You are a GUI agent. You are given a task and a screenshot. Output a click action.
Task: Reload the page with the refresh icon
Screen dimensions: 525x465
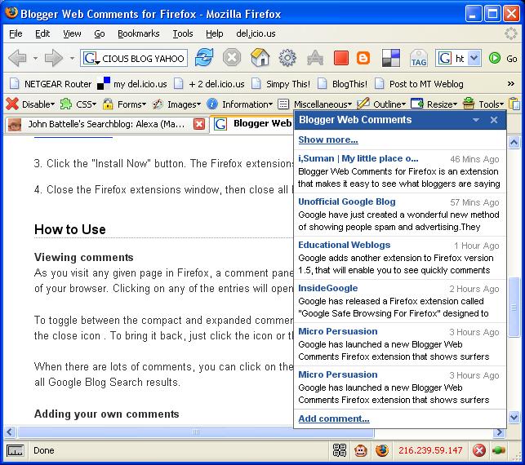click(x=204, y=57)
